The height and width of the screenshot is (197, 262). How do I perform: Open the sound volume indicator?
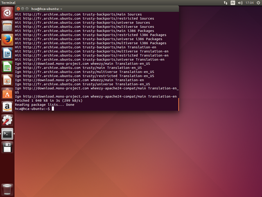(240, 3)
